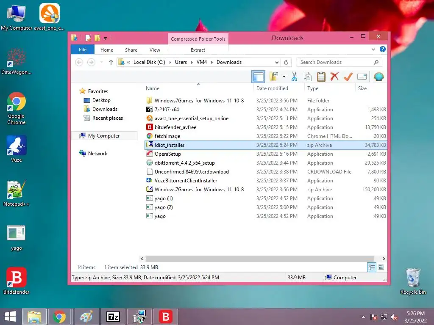Click the search magnifier icon
Screen dimensions: 434x325
click(x=376, y=62)
